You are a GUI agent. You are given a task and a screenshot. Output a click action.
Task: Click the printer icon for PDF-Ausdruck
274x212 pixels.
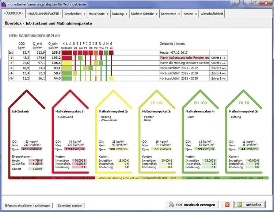[171, 205]
